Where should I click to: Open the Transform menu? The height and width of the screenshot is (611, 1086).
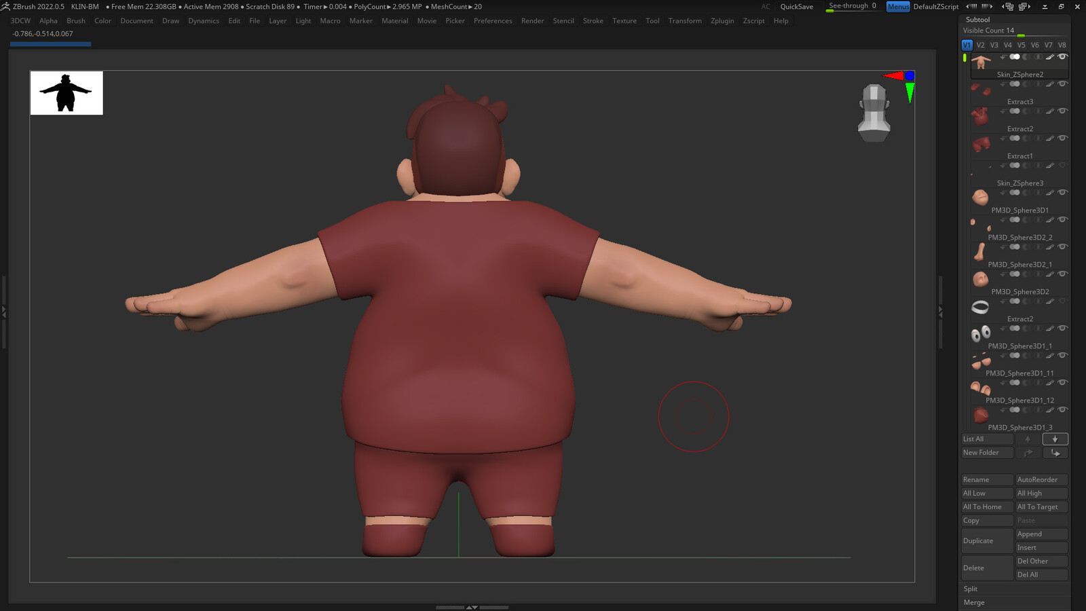(x=685, y=21)
